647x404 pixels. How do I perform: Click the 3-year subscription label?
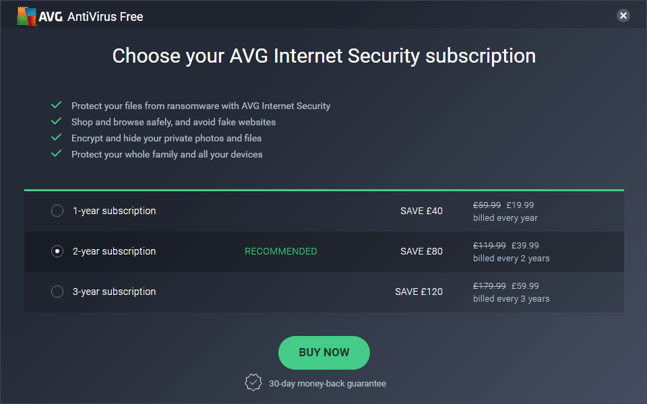pos(114,292)
